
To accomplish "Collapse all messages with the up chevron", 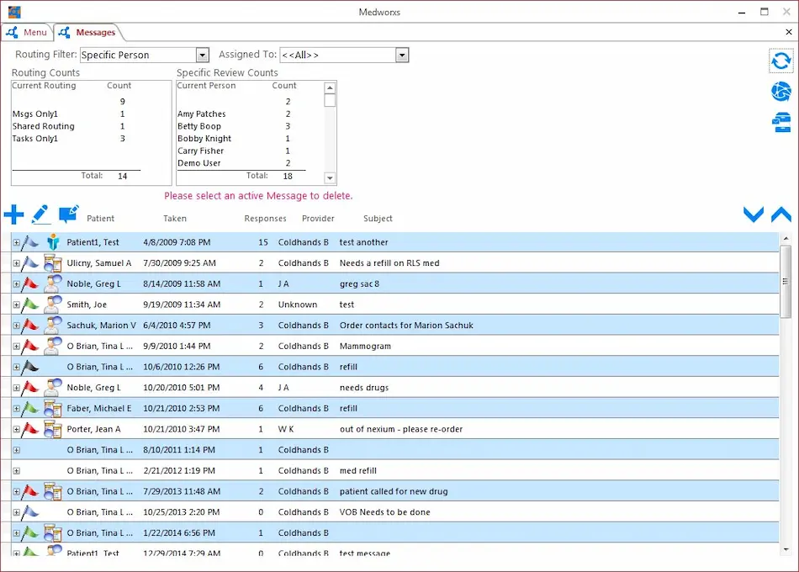I will click(x=780, y=214).
